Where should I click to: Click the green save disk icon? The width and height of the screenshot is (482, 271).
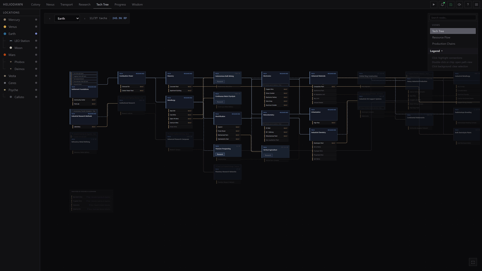[451, 5]
